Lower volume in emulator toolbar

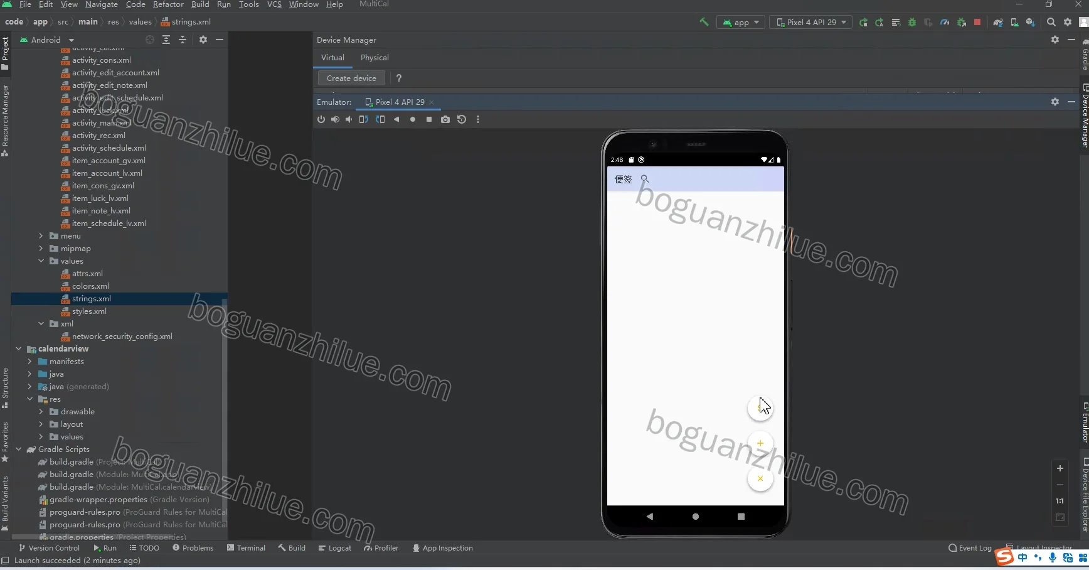[349, 119]
